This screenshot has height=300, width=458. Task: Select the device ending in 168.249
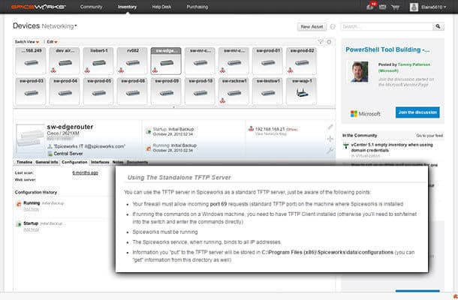[31, 61]
